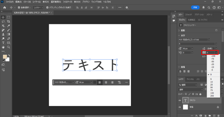Toggle lock image pixels brush icon

point(189,94)
